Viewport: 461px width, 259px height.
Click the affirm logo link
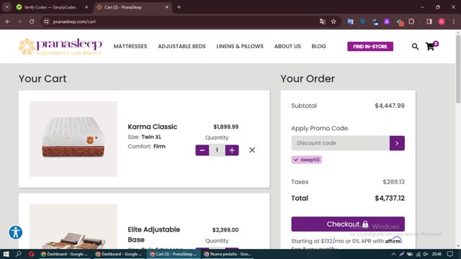[393, 241]
